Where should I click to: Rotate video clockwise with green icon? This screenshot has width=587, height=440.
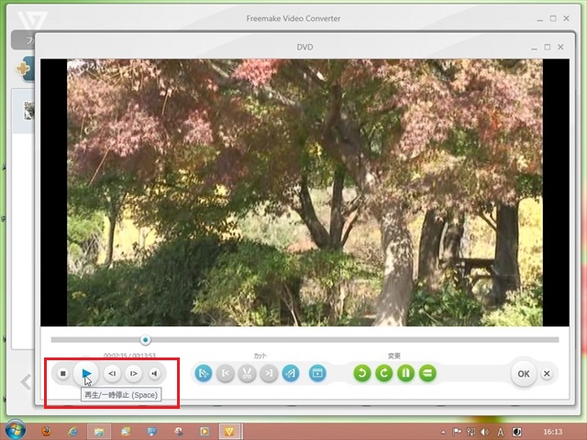pos(384,373)
